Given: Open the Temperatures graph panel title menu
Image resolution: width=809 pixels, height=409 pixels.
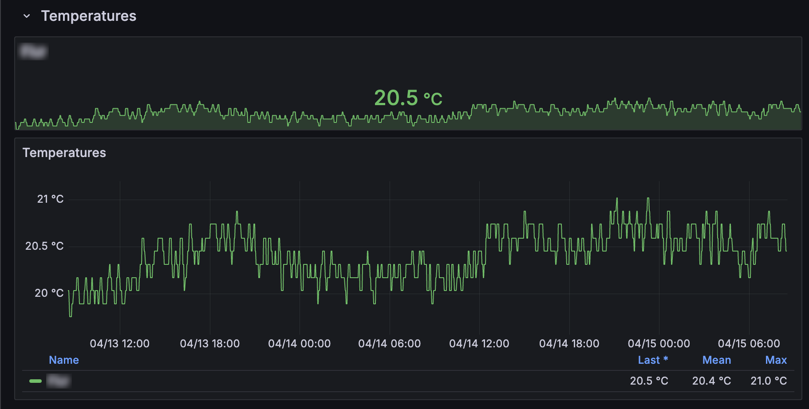Looking at the screenshot, I should 64,153.
